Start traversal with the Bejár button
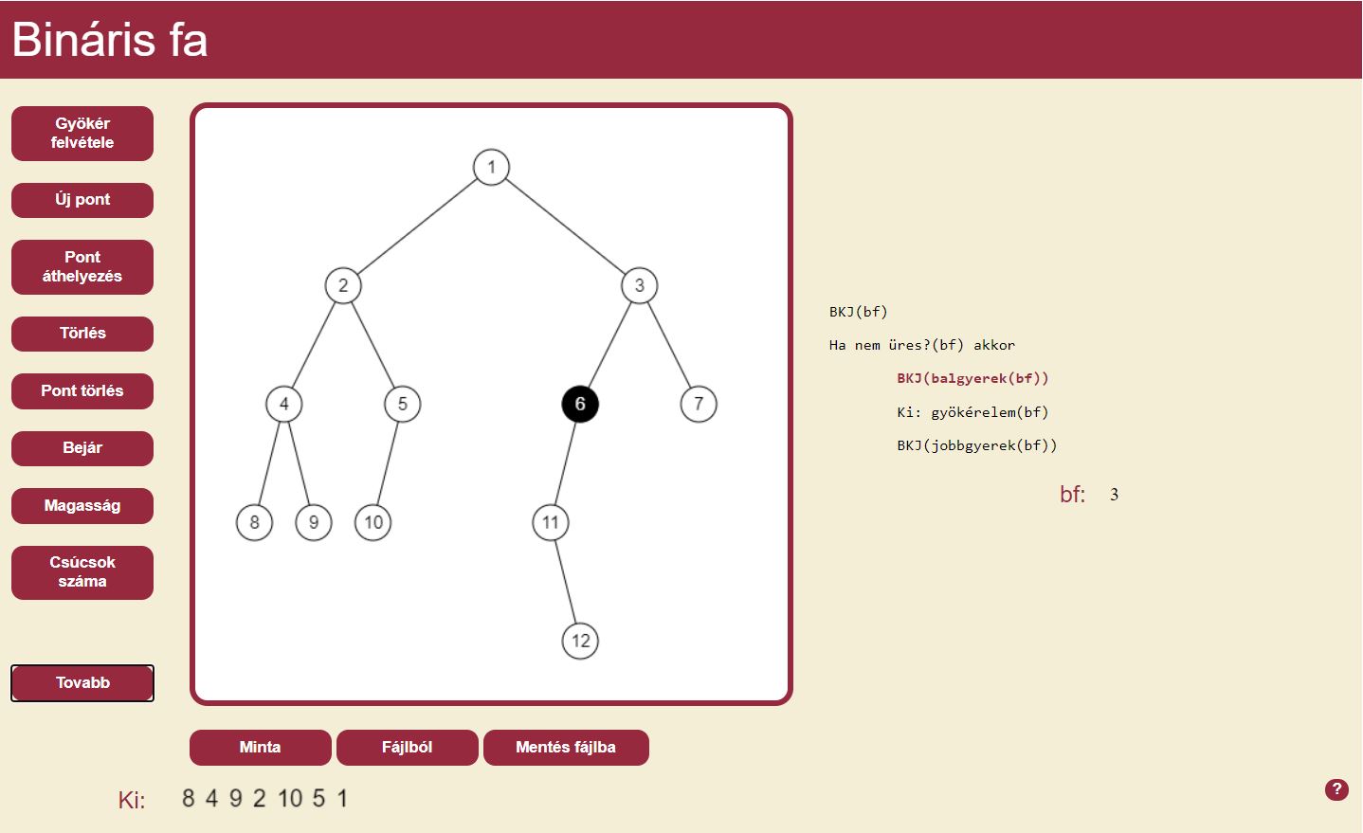 pos(82,448)
